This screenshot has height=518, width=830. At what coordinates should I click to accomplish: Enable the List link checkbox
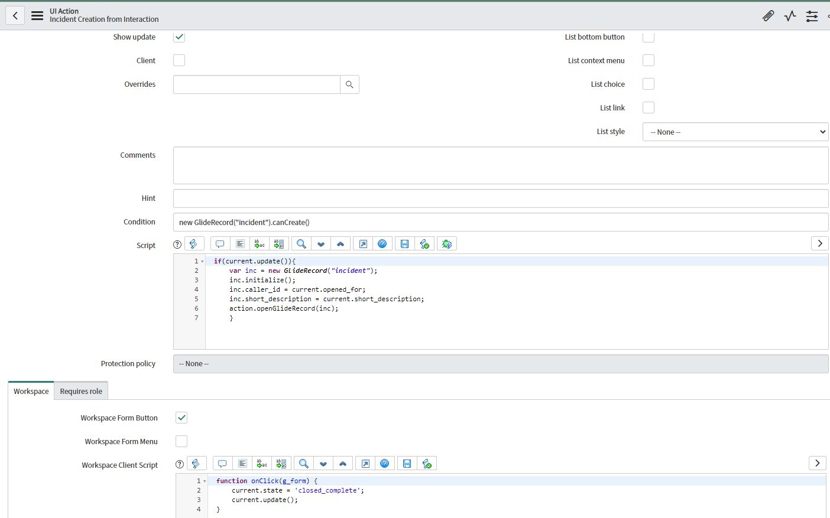pyautogui.click(x=649, y=107)
